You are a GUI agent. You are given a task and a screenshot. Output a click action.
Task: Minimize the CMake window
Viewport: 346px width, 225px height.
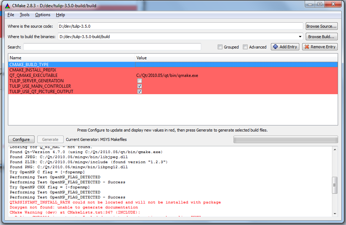(x=310, y=4)
